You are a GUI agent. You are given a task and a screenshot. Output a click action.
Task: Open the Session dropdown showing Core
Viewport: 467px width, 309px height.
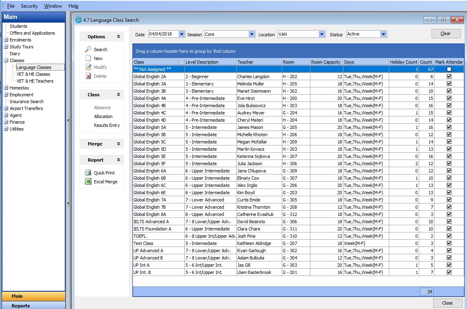coord(252,34)
